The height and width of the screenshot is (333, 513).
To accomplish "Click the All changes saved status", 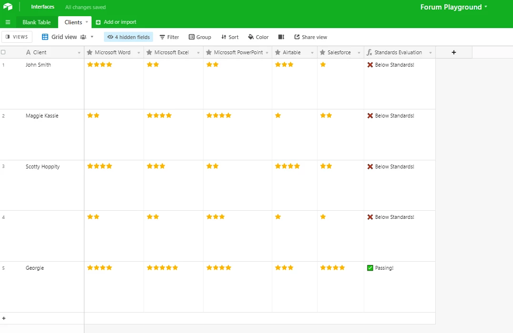I will (x=85, y=7).
